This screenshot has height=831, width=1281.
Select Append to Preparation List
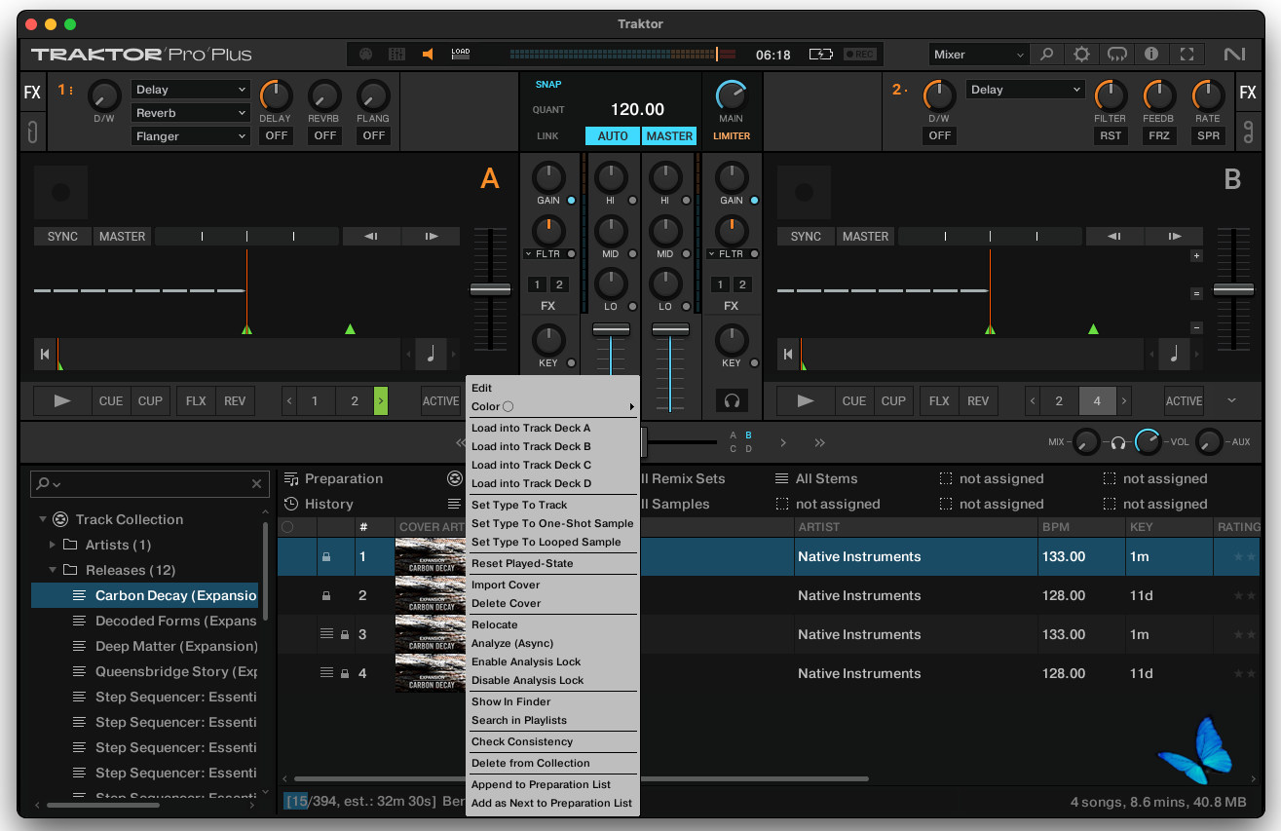coord(552,784)
